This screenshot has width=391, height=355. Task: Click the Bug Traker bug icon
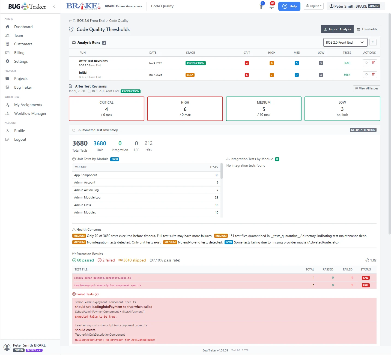tap(7, 87)
